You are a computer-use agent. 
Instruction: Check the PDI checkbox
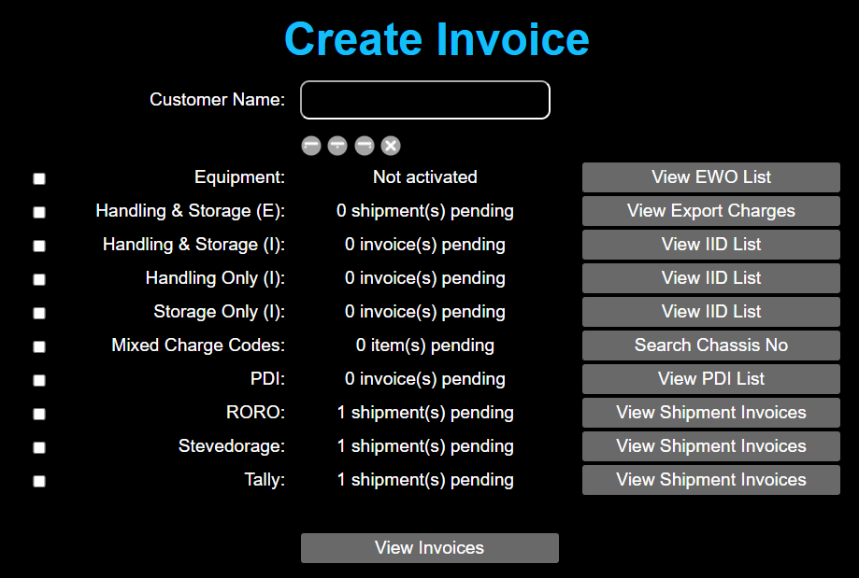coord(39,380)
